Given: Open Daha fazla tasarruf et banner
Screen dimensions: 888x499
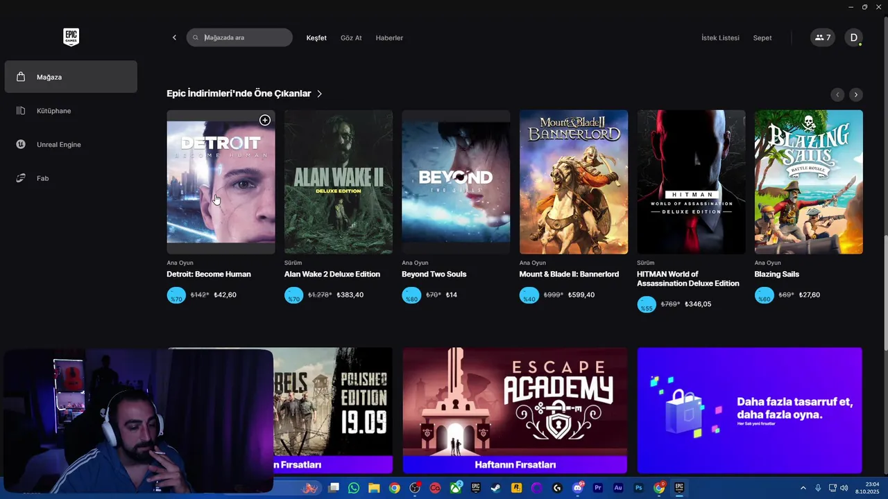Looking at the screenshot, I should pos(750,410).
